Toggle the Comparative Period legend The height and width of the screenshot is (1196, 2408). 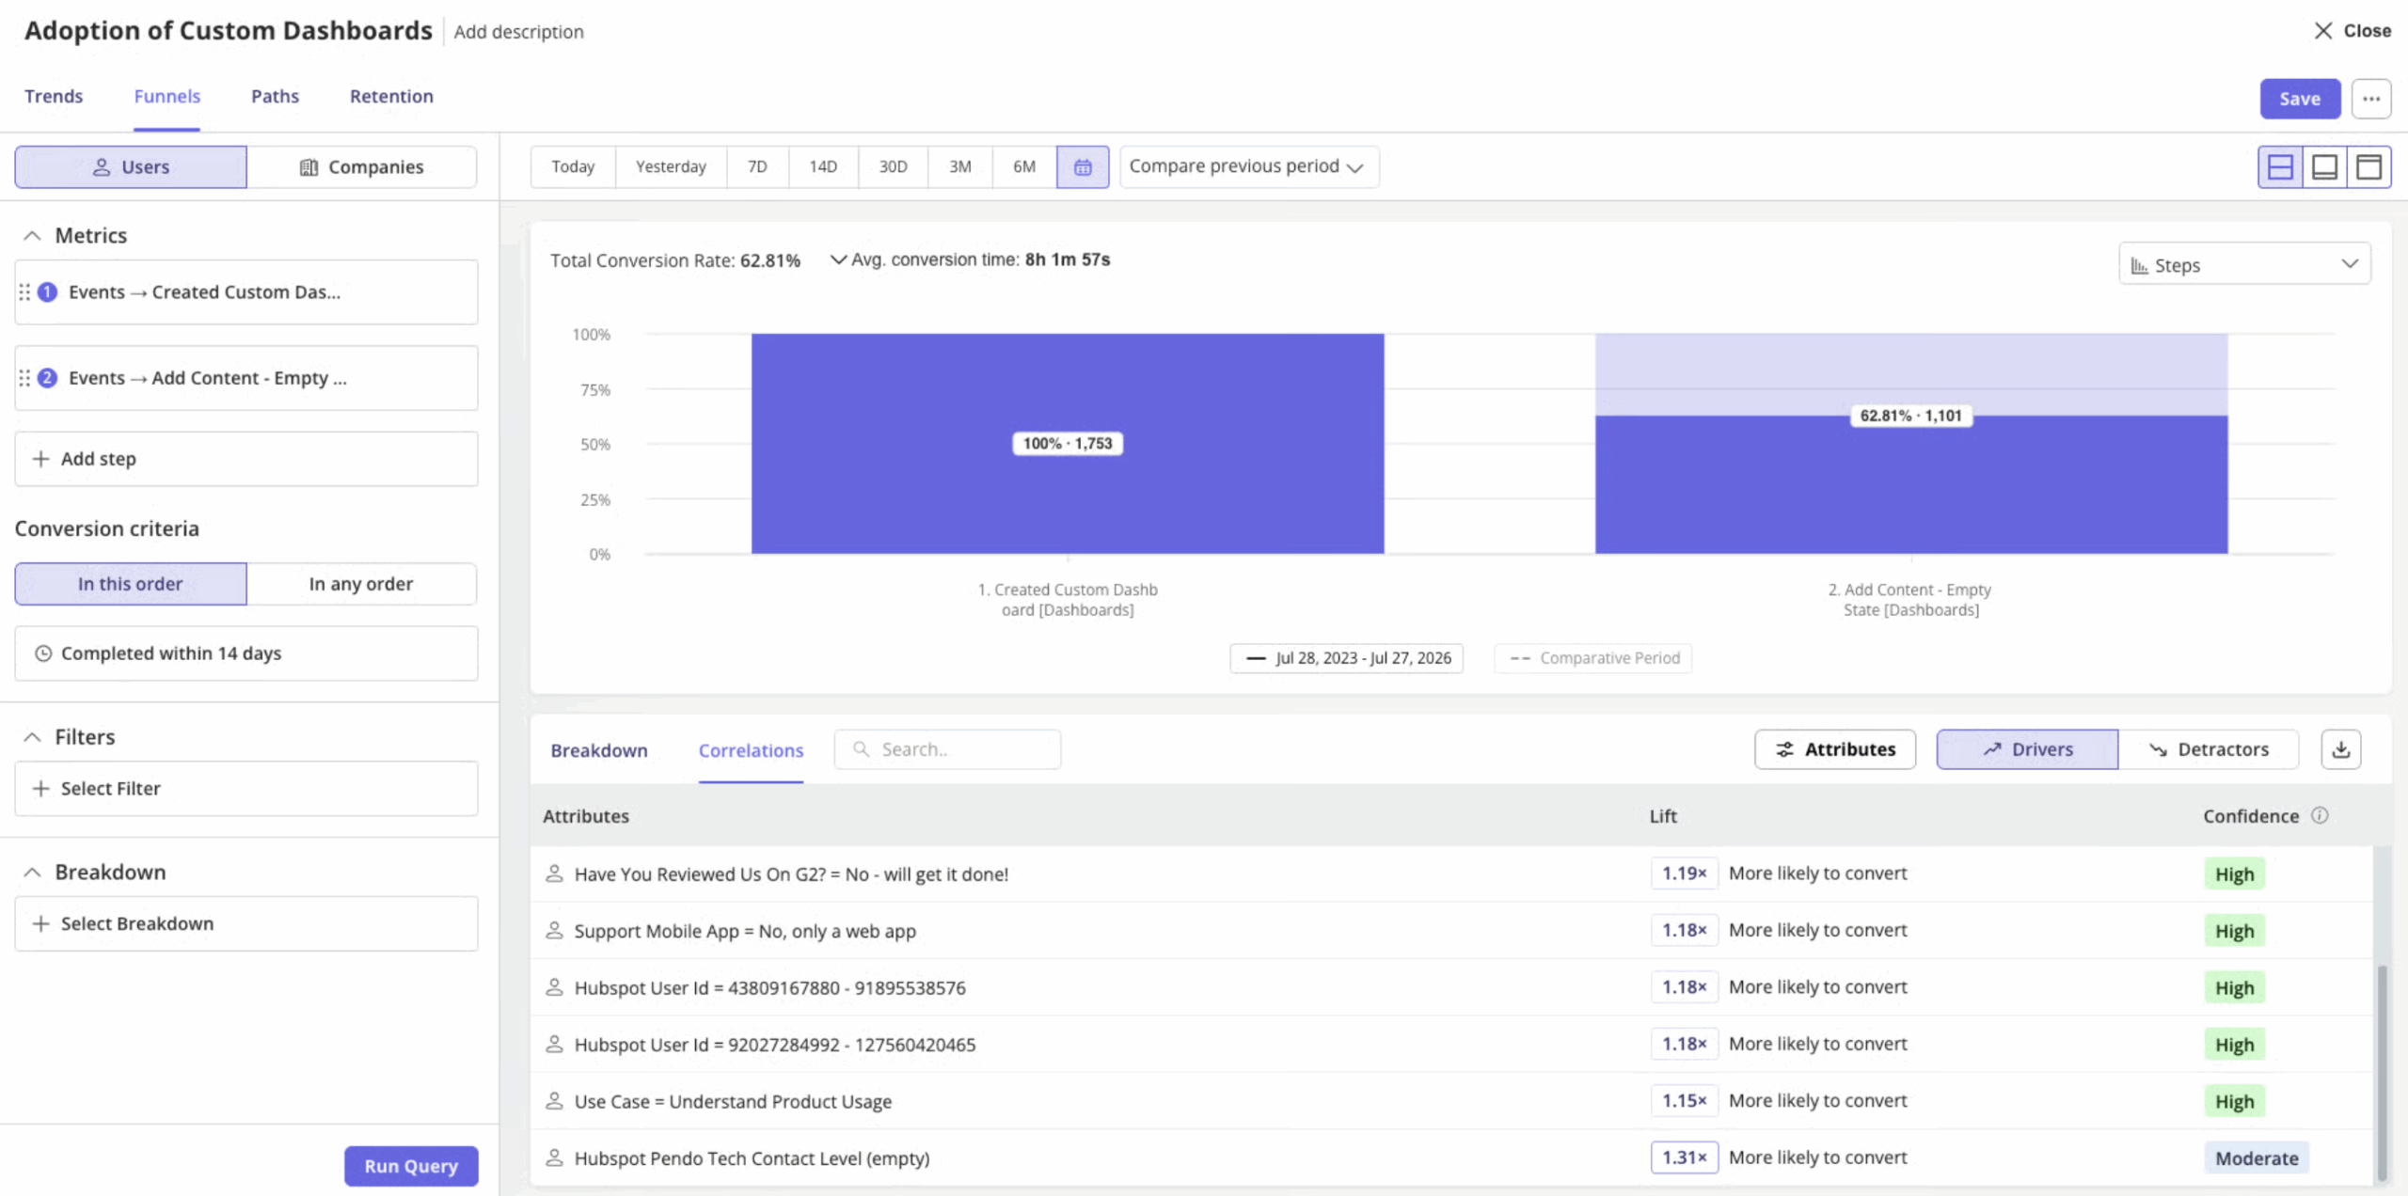(x=1593, y=658)
